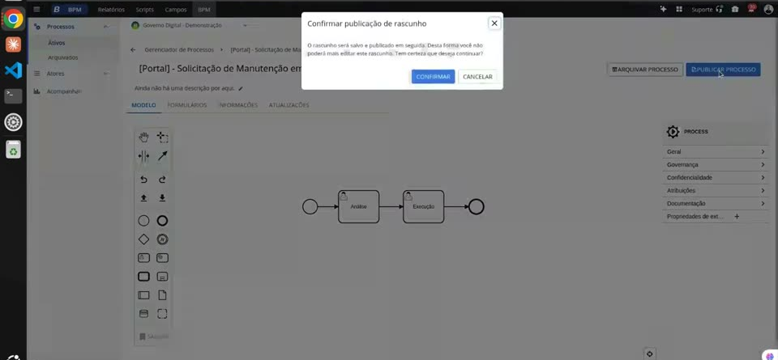The image size is (778, 360).
Task: Click the download diagram icon
Action: (x=162, y=198)
